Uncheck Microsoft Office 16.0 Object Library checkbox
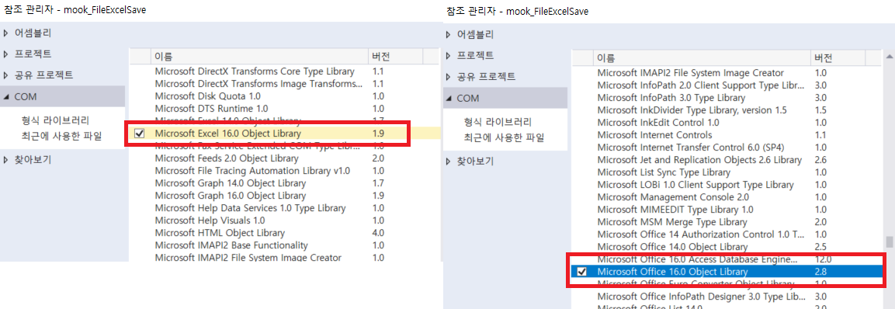This screenshot has width=895, height=309. pos(582,272)
